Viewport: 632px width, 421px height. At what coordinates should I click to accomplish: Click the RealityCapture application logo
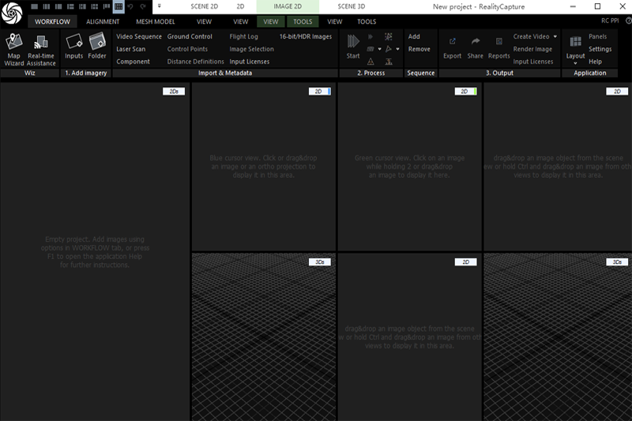(x=12, y=13)
